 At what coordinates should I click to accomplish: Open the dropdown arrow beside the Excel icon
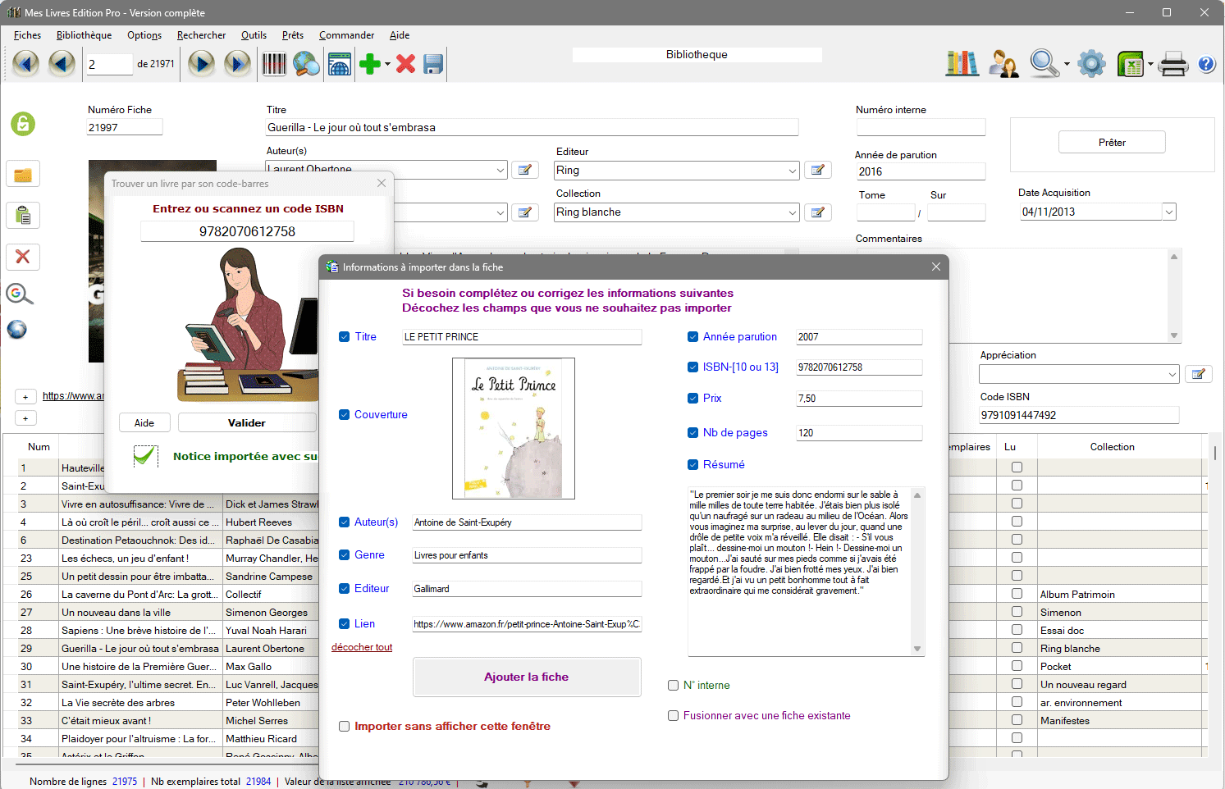[1150, 64]
